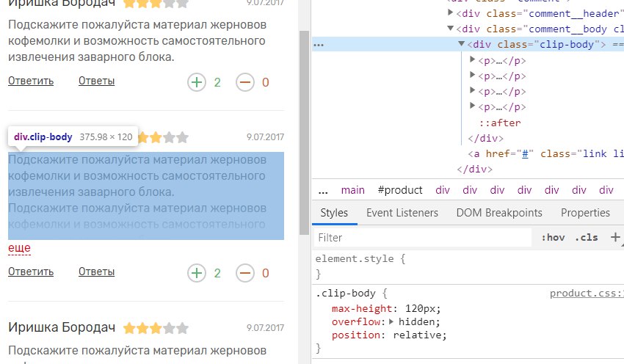
Task: Collapse the comment__body div node
Action: [450, 28]
